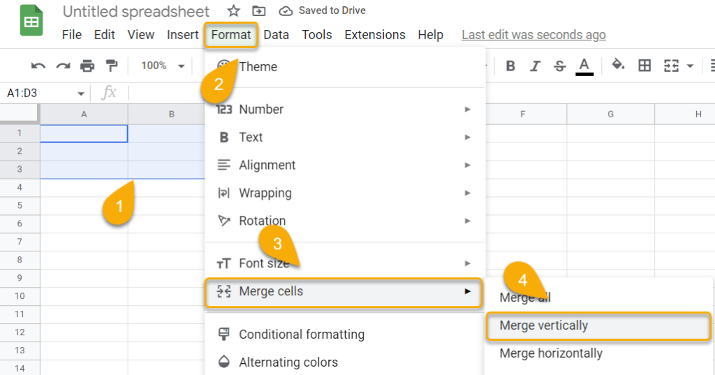Select Merge horizontally

click(598, 353)
